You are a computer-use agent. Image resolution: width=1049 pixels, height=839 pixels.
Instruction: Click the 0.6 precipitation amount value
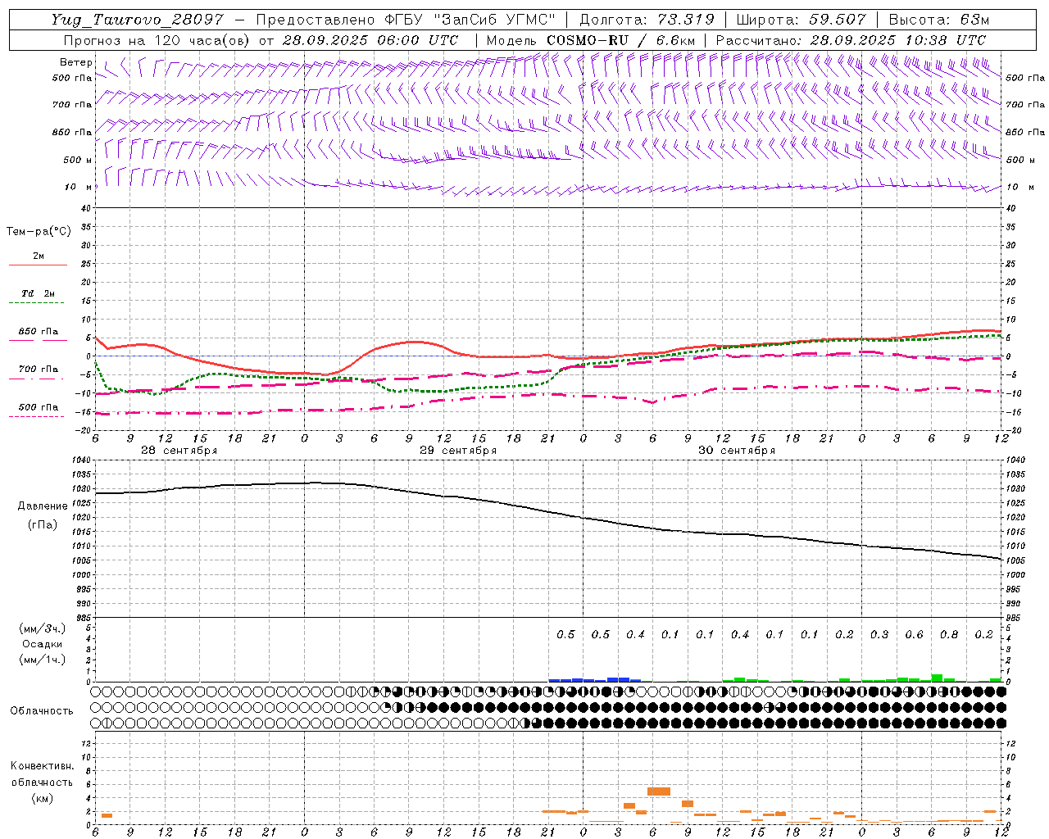[914, 634]
